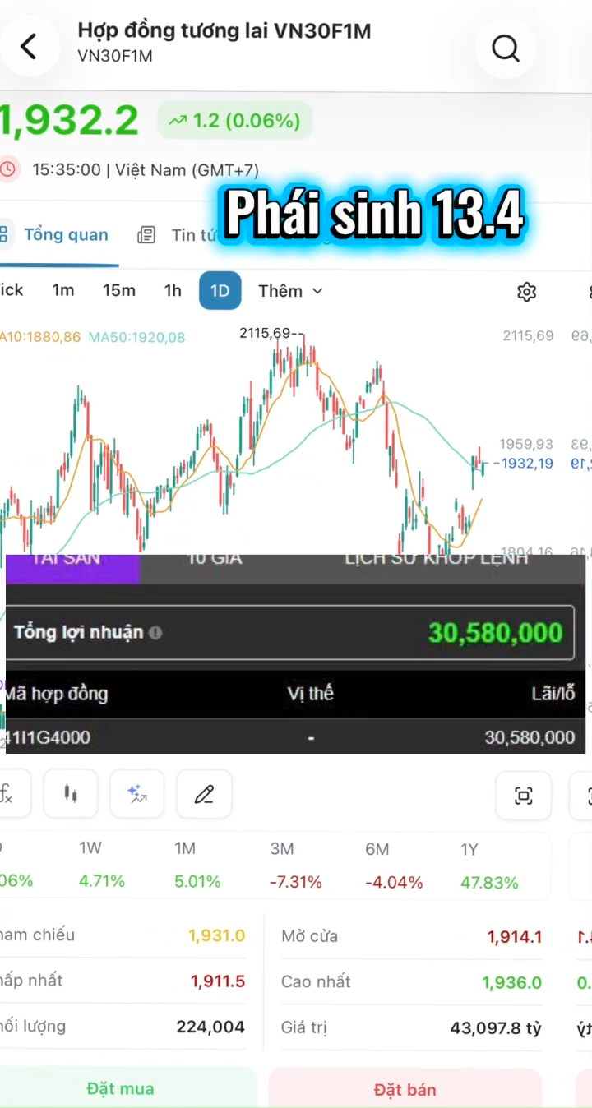
Task: Tap the back arrow button
Action: (x=29, y=47)
